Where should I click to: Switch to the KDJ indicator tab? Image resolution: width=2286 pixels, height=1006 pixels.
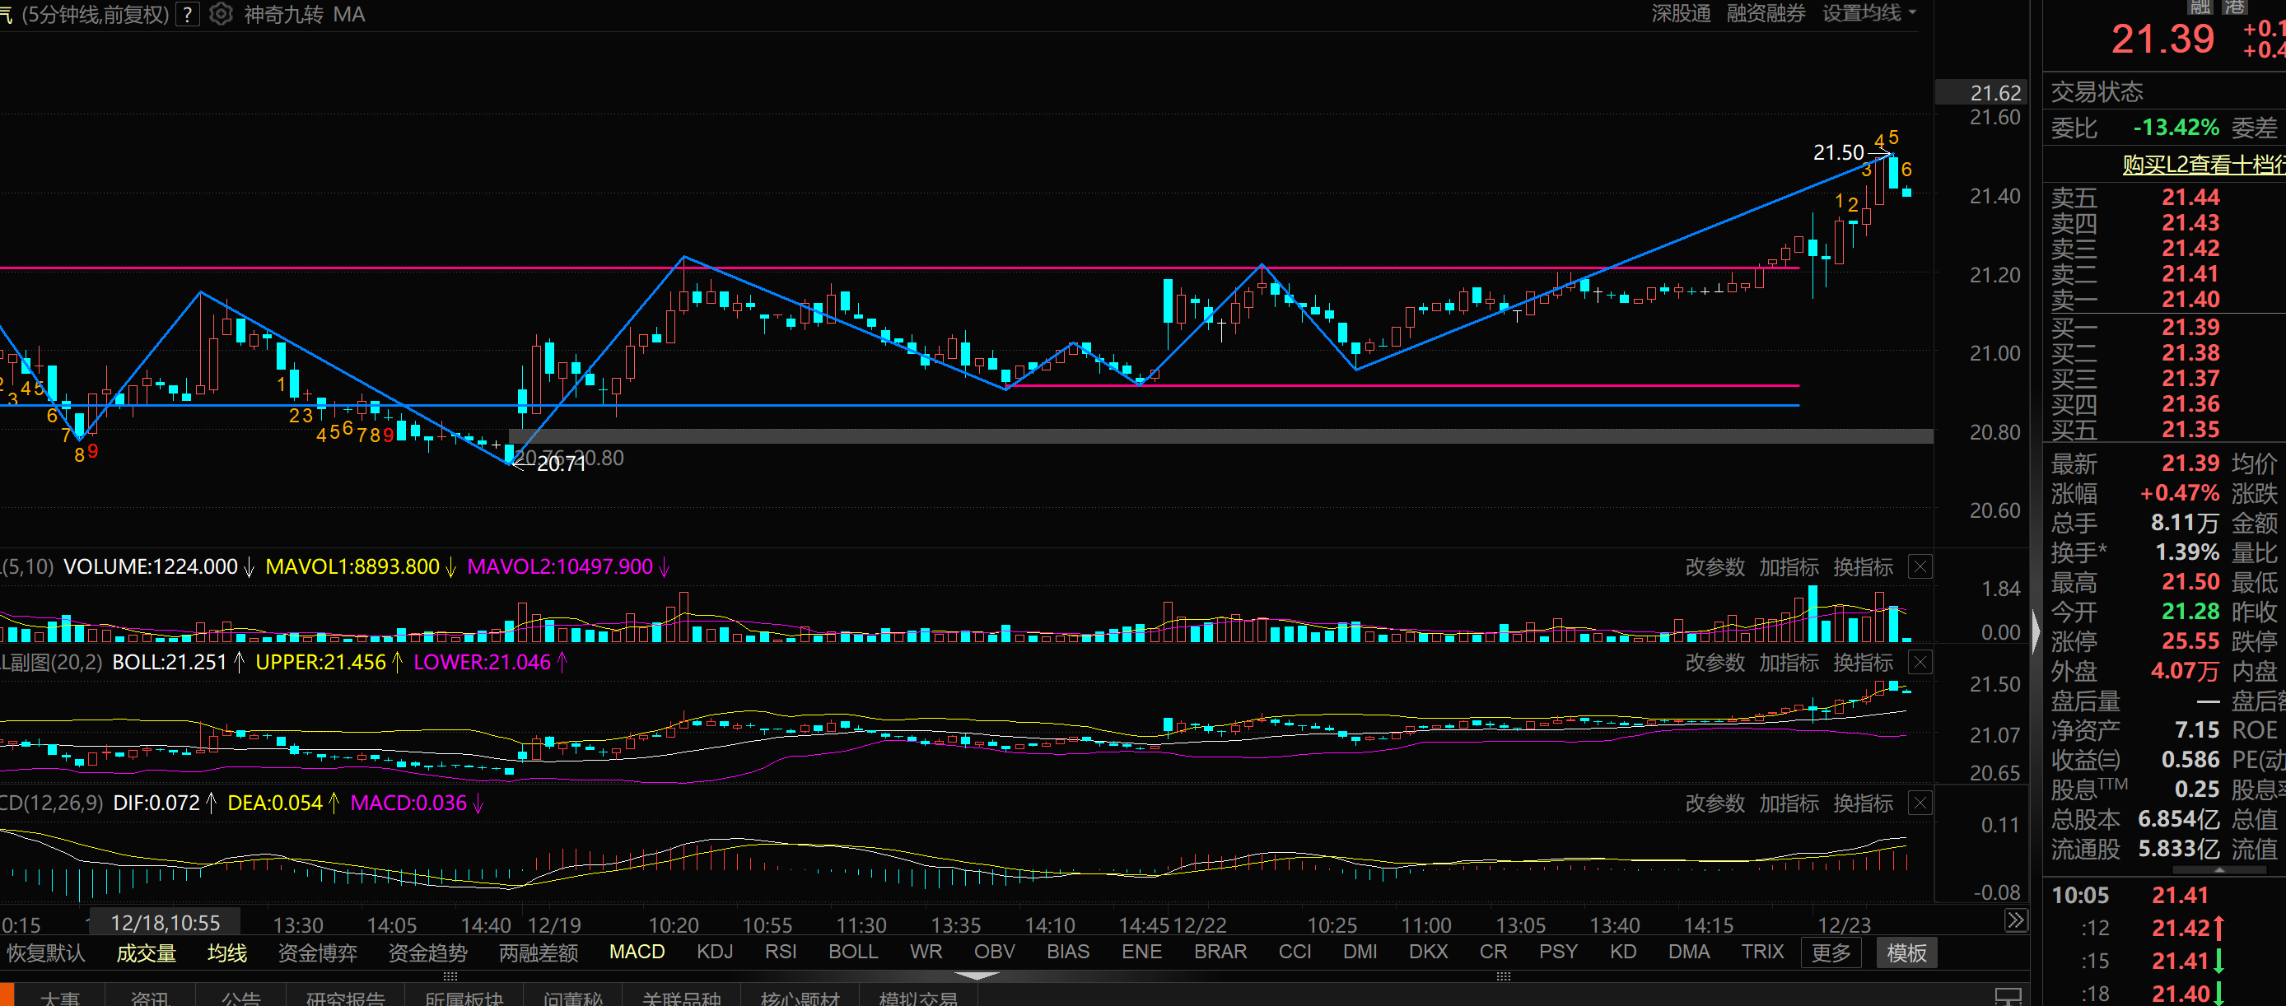[715, 952]
